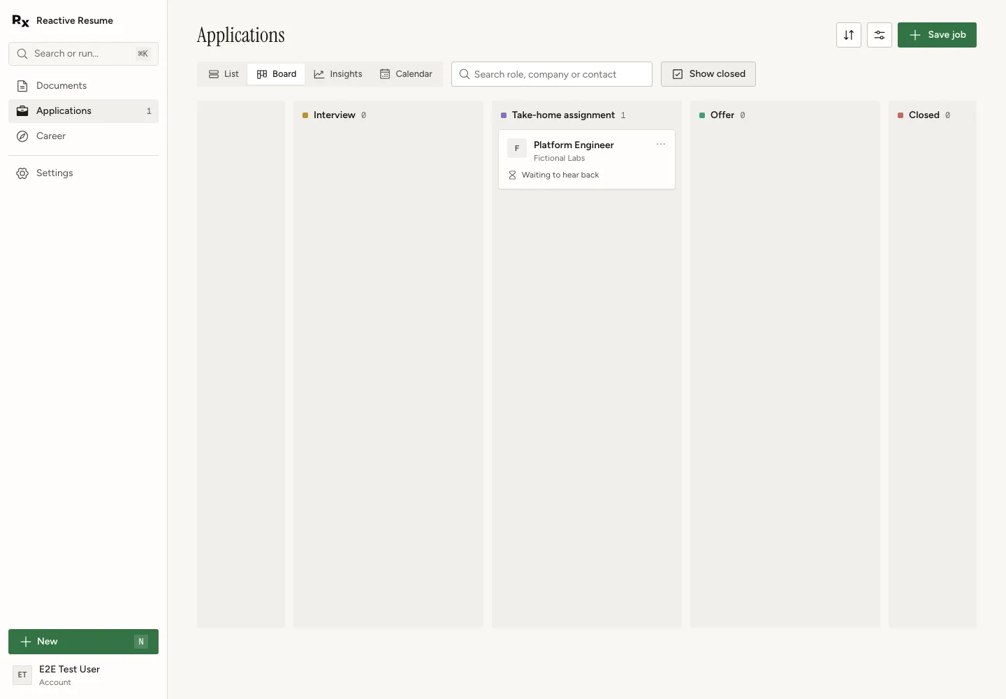This screenshot has width=1006, height=699.
Task: Click the Settings gear icon in sidebar
Action: (22, 173)
